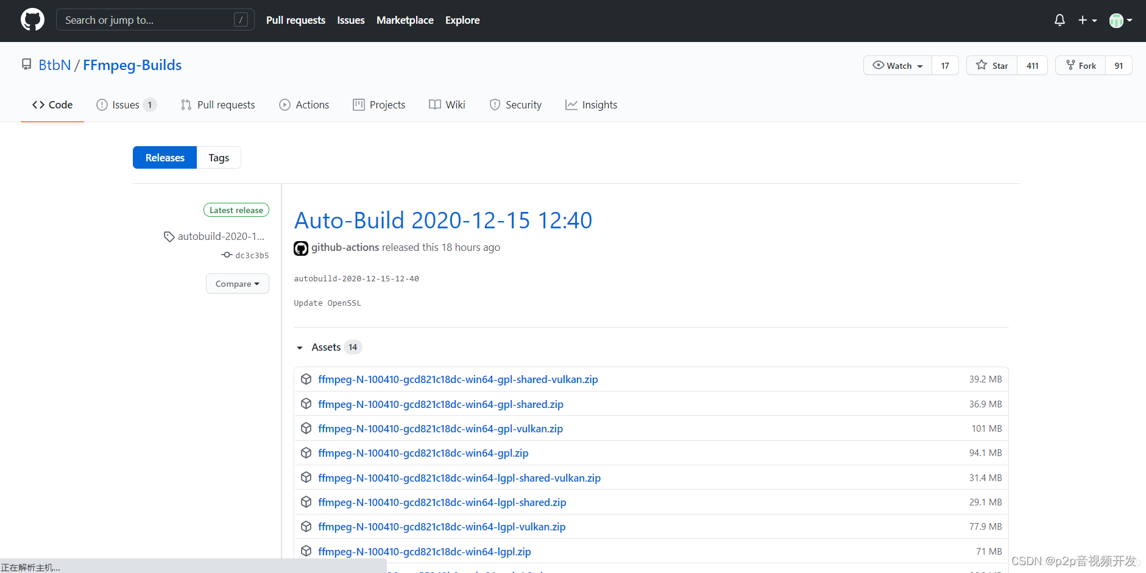Switch to the Projects tab
The image size is (1146, 573).
pos(379,105)
